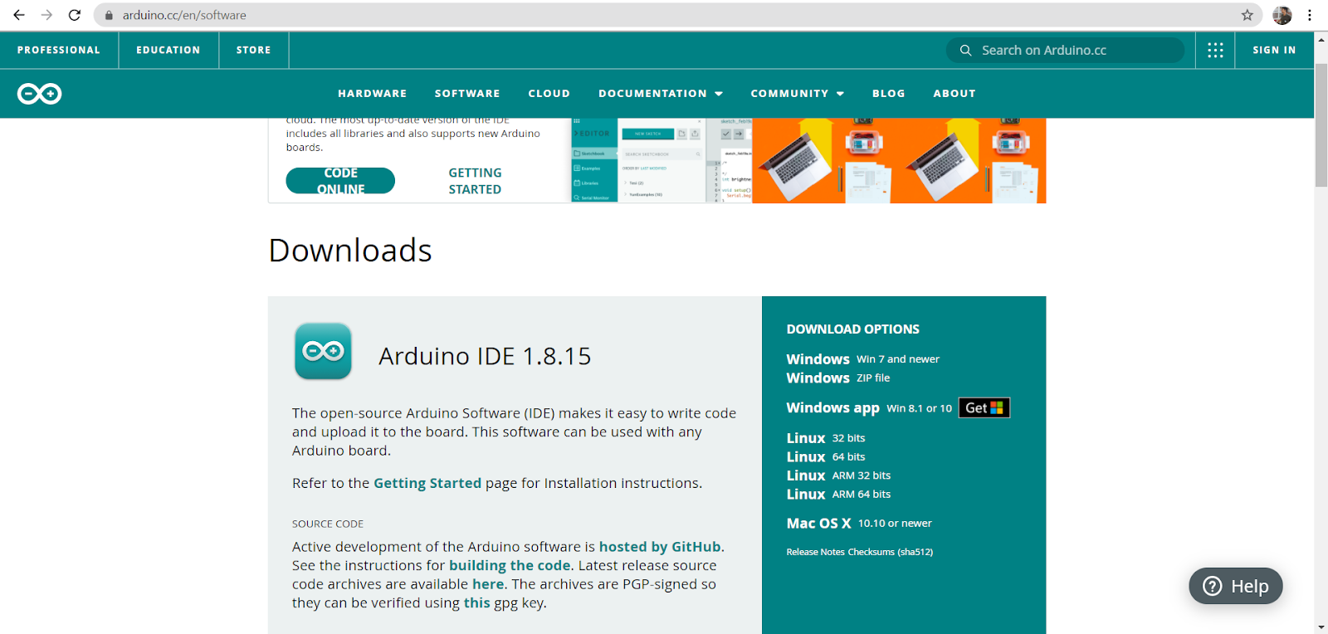Open the Release Notes link

[x=815, y=552]
